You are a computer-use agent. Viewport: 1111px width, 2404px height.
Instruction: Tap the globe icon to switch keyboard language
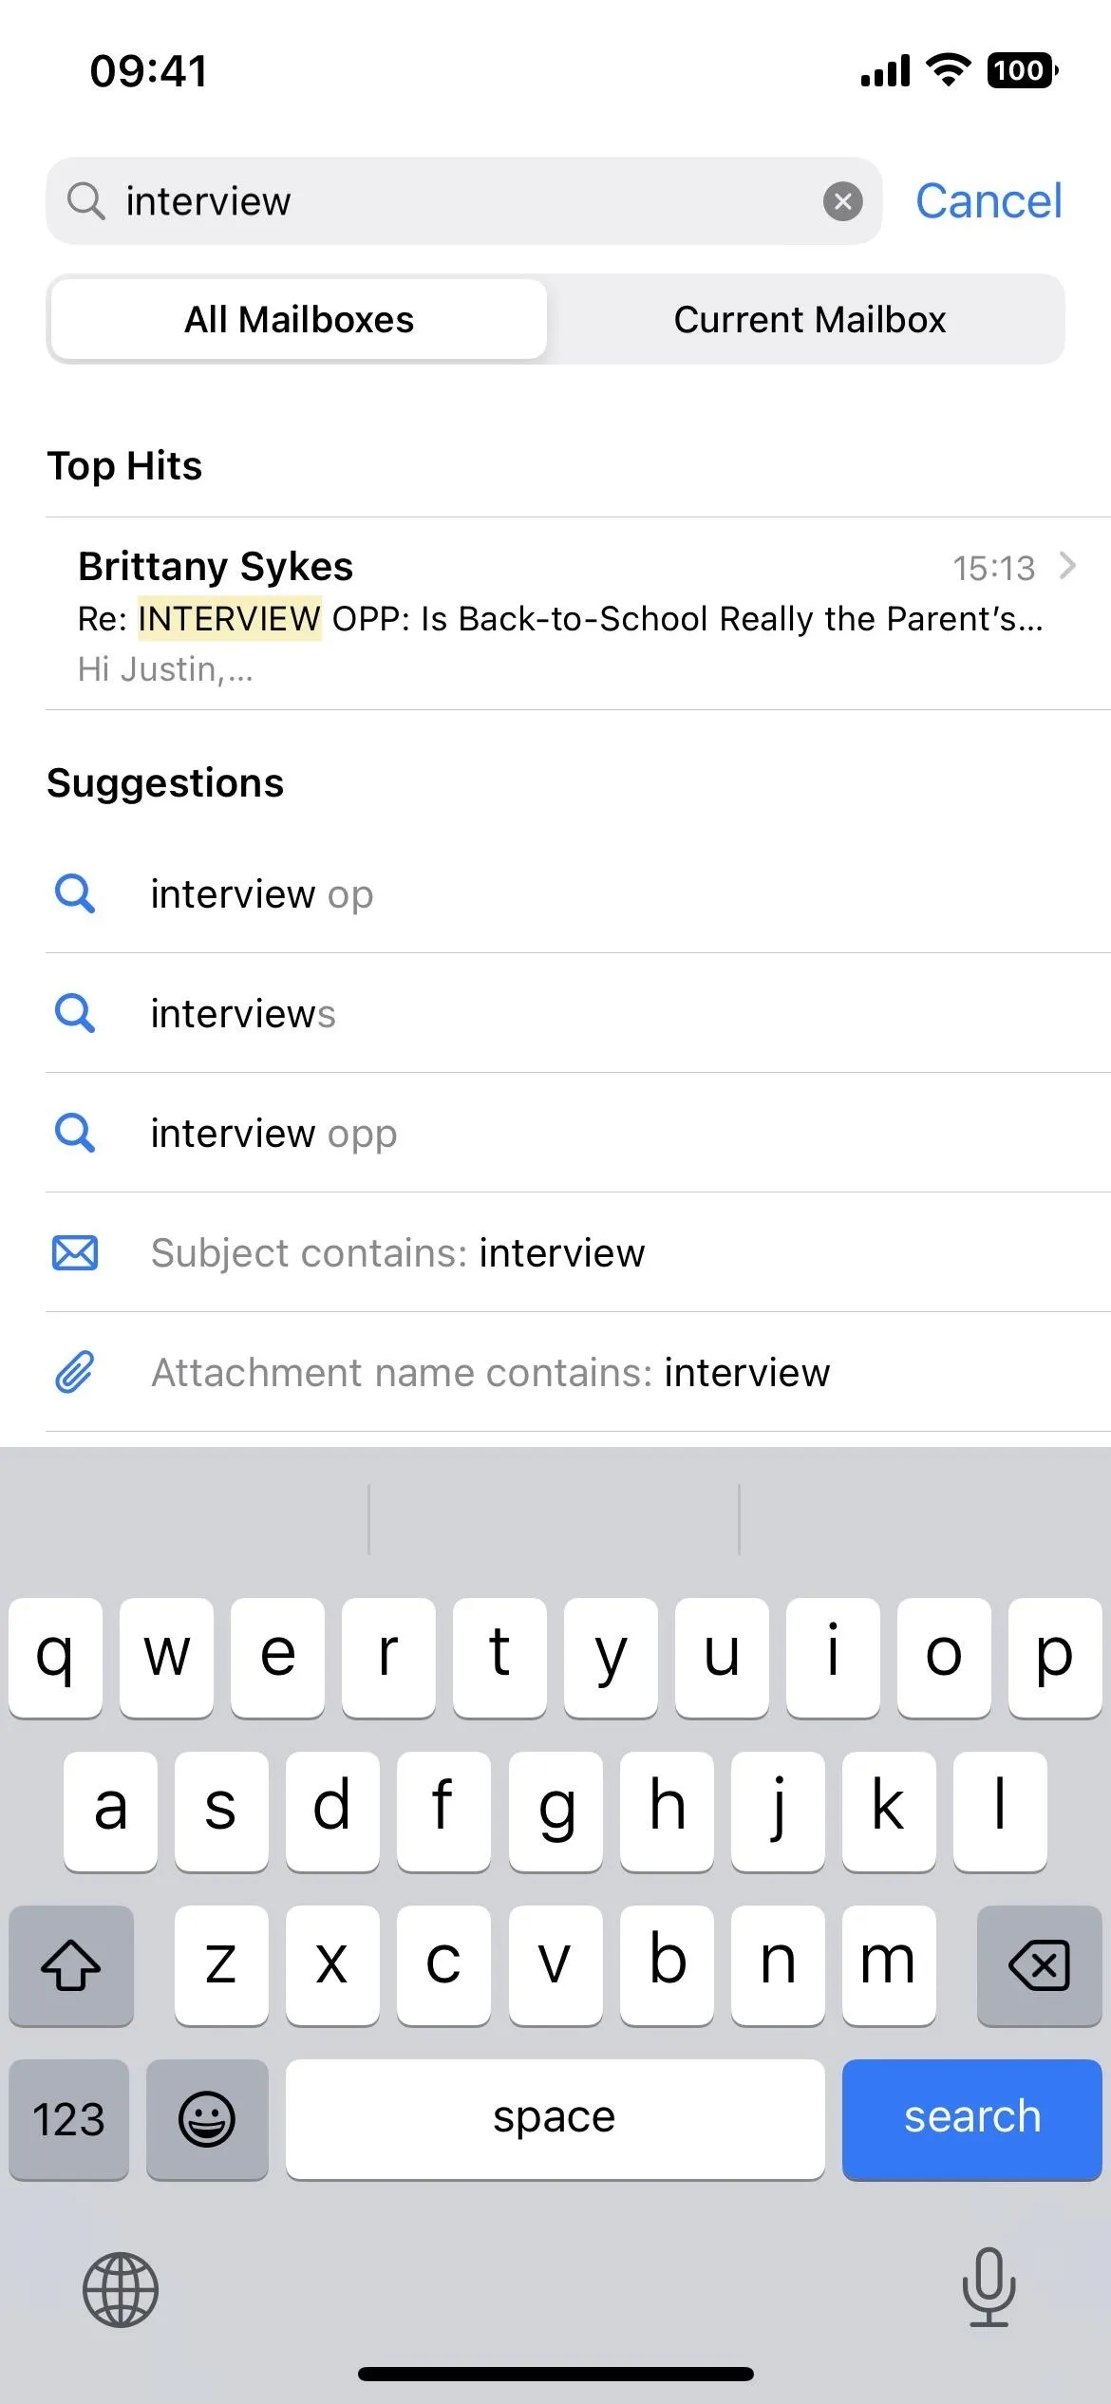pyautogui.click(x=121, y=2289)
